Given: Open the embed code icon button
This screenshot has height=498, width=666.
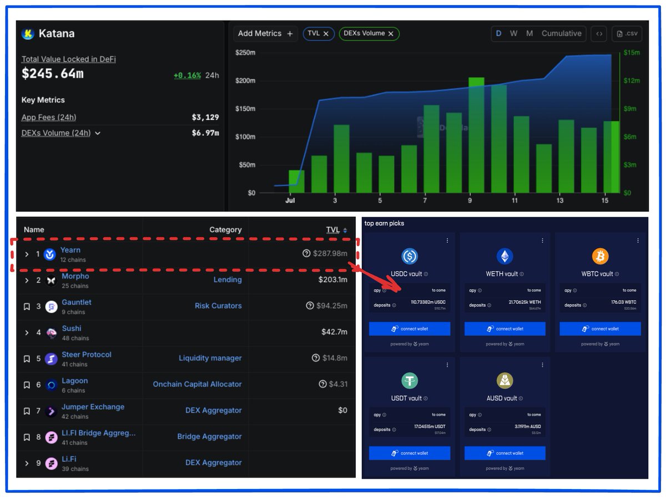Looking at the screenshot, I should click(x=599, y=34).
